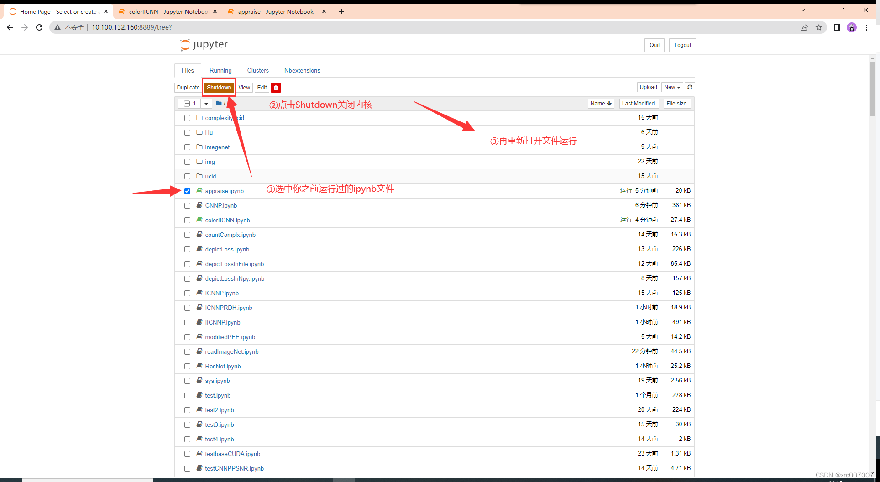The height and width of the screenshot is (482, 880).
Task: Check the CNNP.ipynb checkbox
Action: click(187, 205)
